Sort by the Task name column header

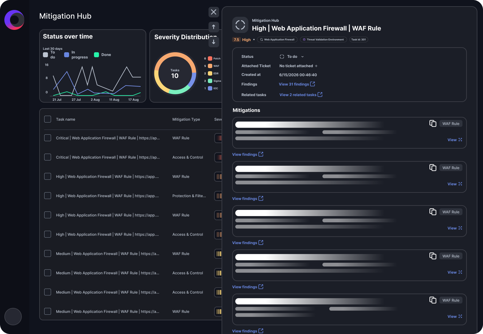[x=66, y=119]
